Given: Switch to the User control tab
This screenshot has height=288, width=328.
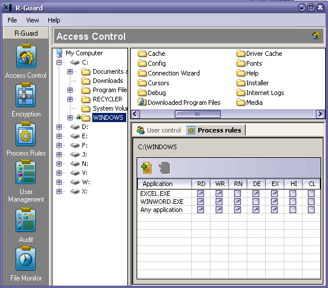Looking at the screenshot, I should point(159,130).
